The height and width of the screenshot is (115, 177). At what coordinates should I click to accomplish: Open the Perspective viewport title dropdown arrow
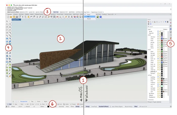pyautogui.click(x=20, y=20)
